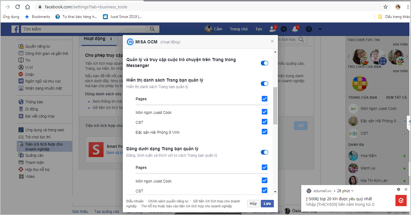Open Jusst Since 2019 bookmark

(122, 16)
